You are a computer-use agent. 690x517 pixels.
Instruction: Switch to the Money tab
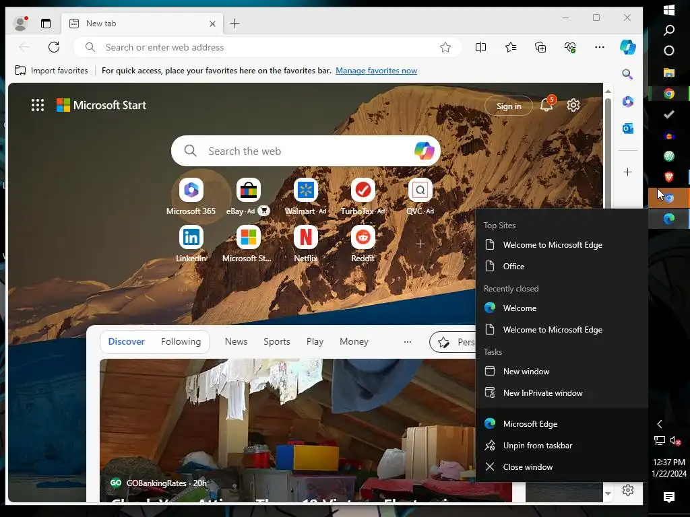click(x=354, y=341)
